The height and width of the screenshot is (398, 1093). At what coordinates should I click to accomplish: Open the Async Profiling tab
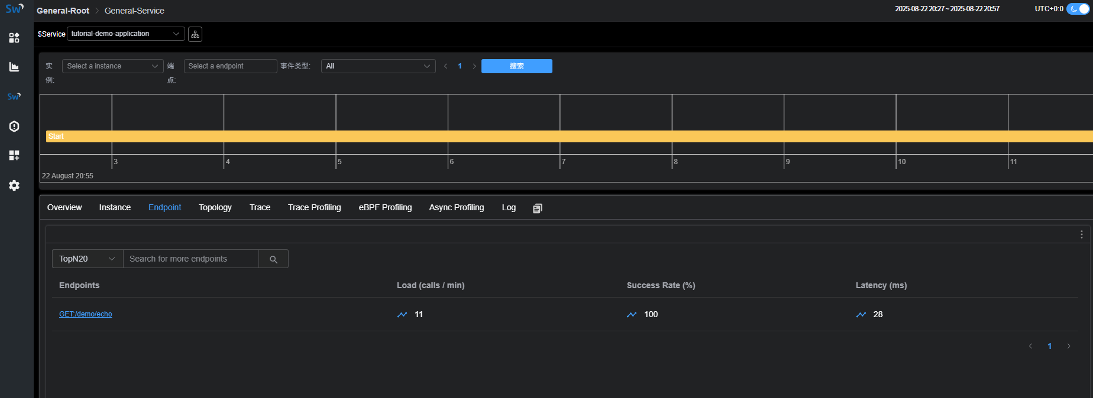pos(457,207)
